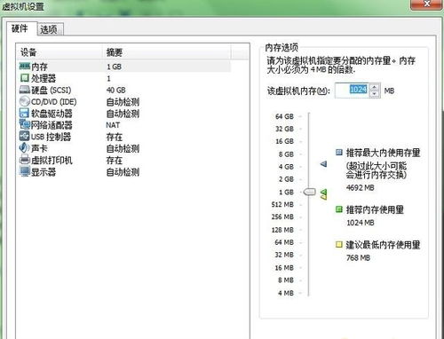The height and width of the screenshot is (339, 444).
Task: Select the 处理器 processor icon
Action: coord(25,78)
